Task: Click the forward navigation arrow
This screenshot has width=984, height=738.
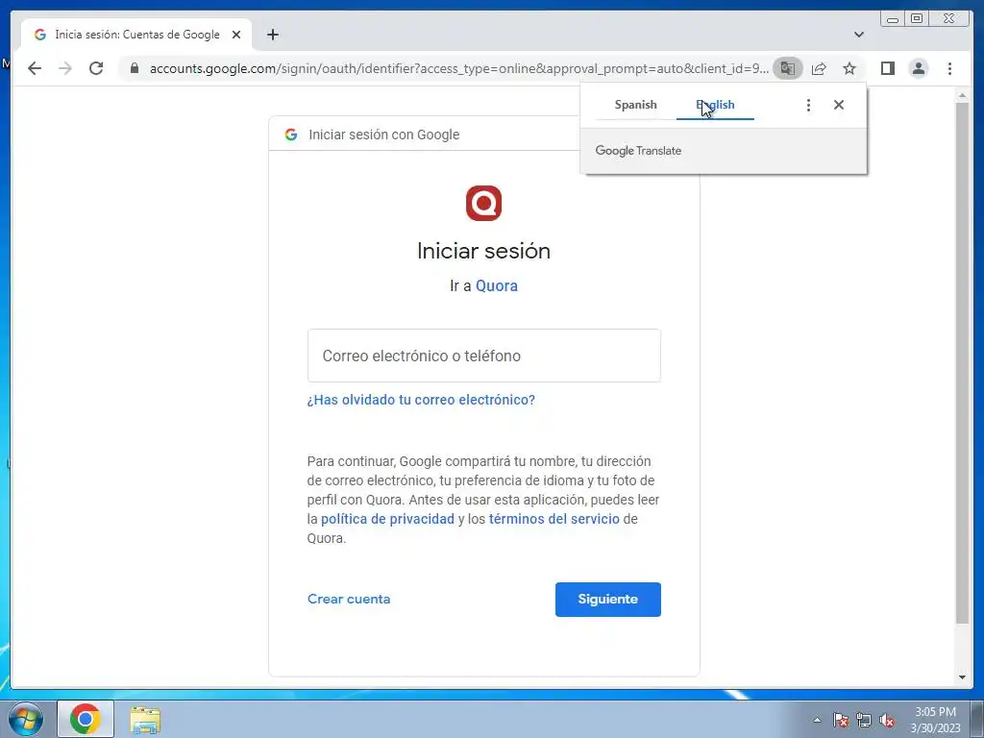Action: click(65, 68)
